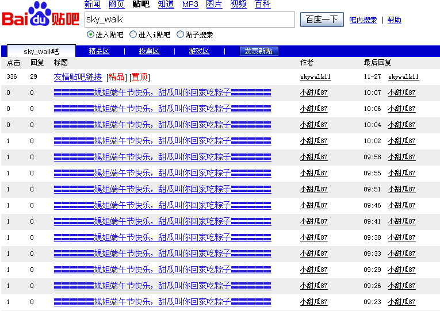The width and height of the screenshot is (440, 311).
Task: Click the 回复 column header
Action: [x=37, y=63]
